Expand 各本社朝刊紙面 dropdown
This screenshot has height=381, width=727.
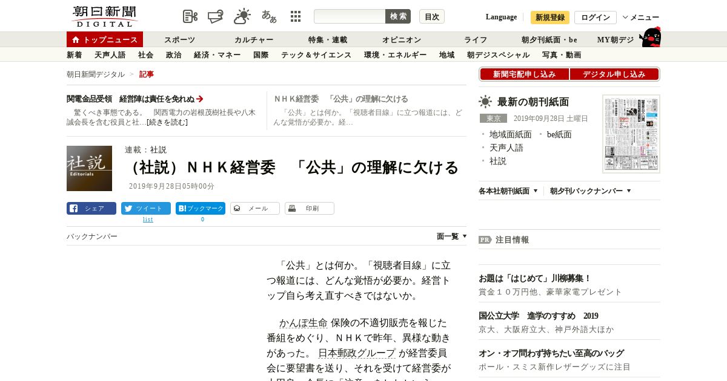[x=508, y=191]
